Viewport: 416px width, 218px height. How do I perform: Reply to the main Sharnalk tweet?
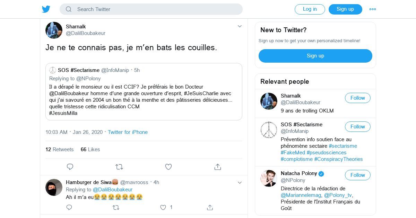[70, 167]
